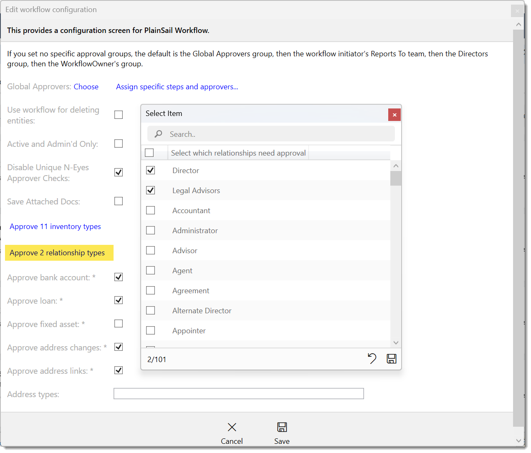Viewport: 531px width, 453px height.
Task: Open Approve 11 inventory types
Action: (x=55, y=226)
